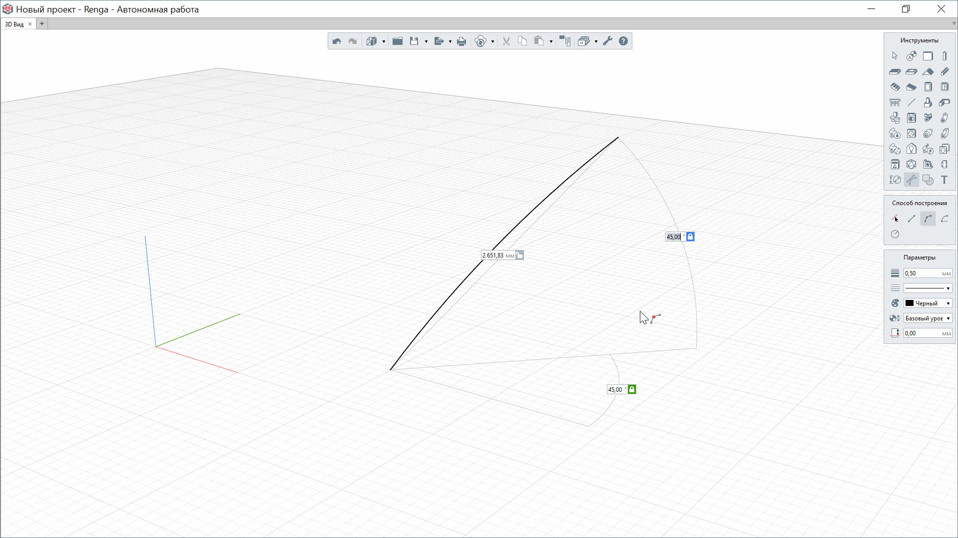The height and width of the screenshot is (538, 958).
Task: Choose three-point arc construction method
Action: pyautogui.click(x=928, y=219)
